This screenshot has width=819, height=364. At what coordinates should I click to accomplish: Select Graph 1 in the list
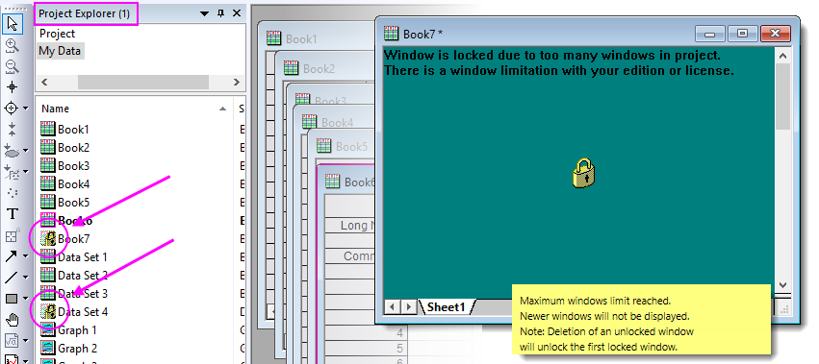click(77, 330)
